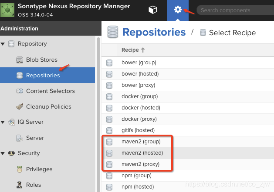This screenshot has width=274, height=192.
Task: Click the large Repositories breadcrumb icon
Action: click(113, 32)
